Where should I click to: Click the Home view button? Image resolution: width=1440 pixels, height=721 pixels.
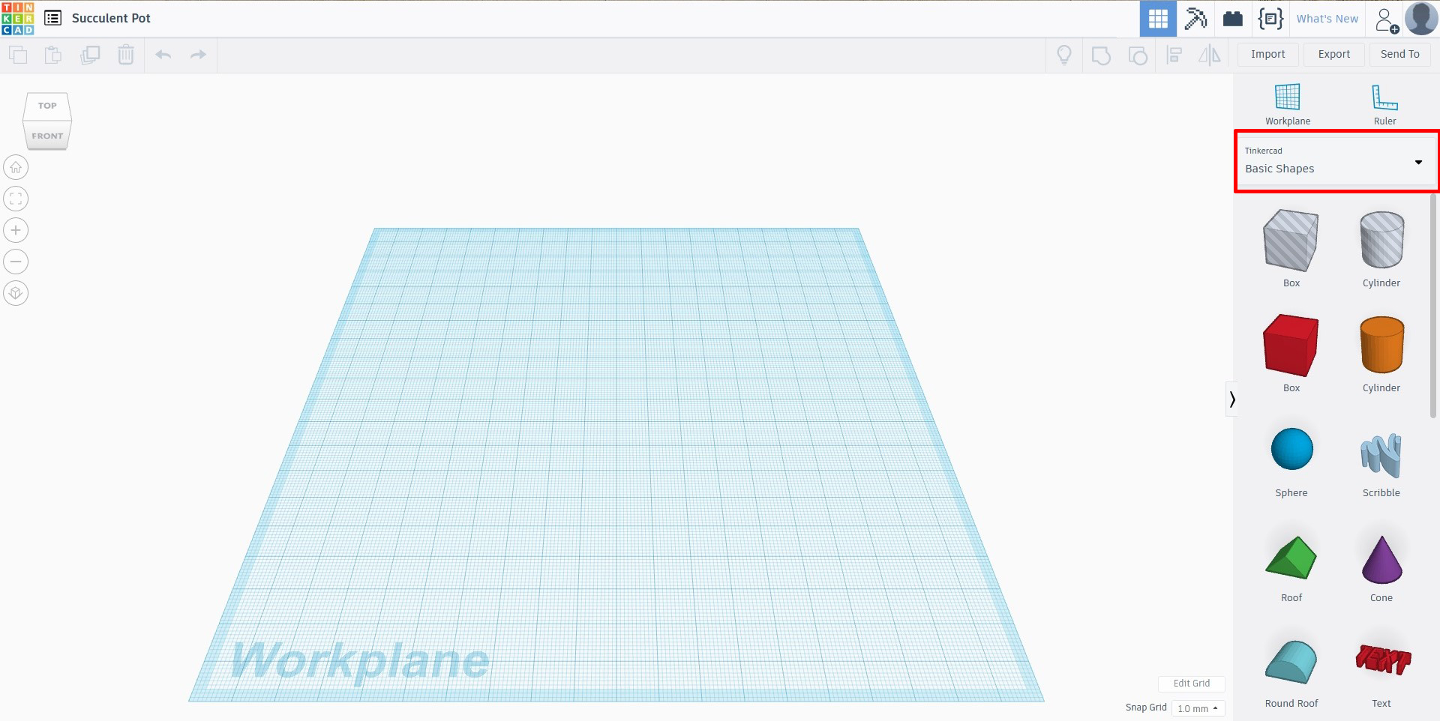[x=16, y=167]
